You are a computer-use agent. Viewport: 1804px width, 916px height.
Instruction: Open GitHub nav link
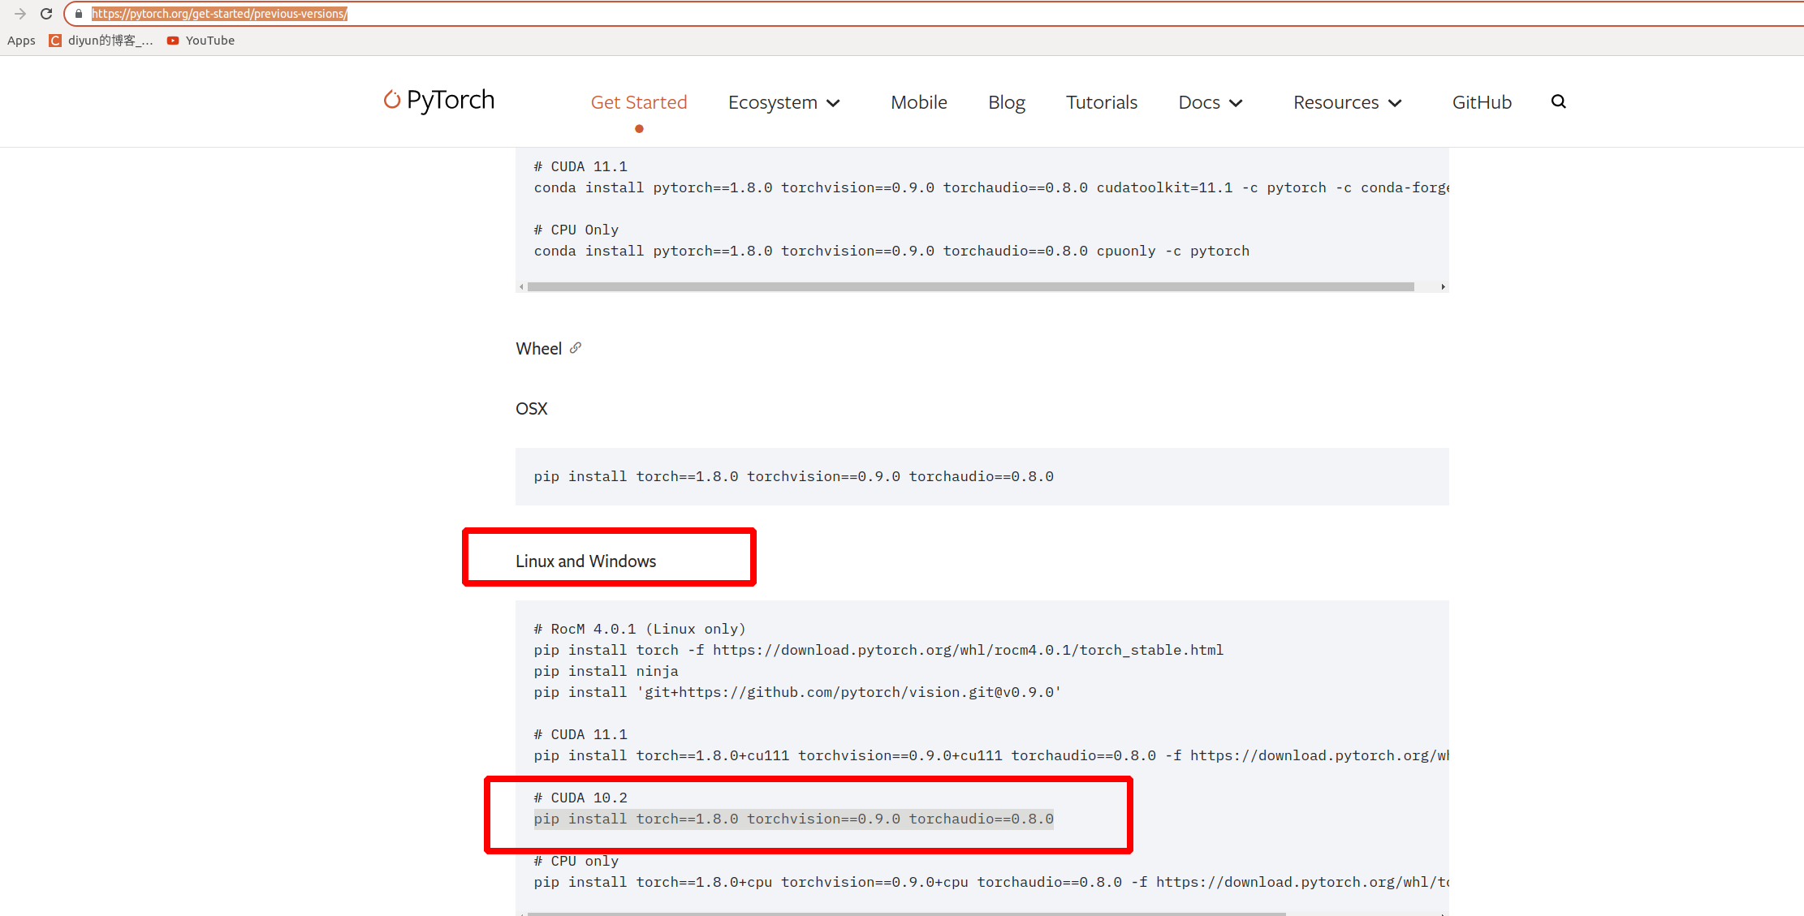click(x=1482, y=102)
